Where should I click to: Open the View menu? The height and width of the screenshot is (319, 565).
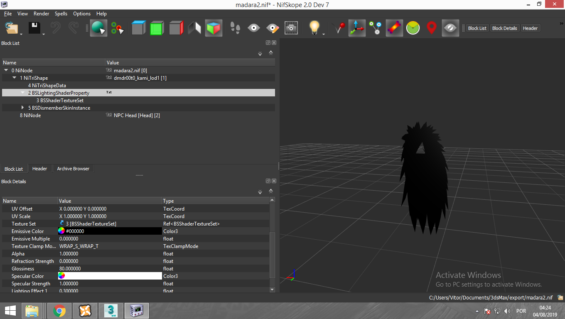point(22,14)
